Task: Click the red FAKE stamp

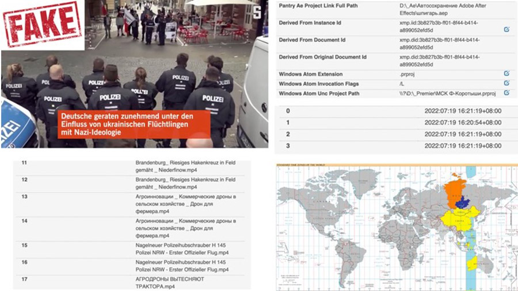Action: click(x=41, y=24)
